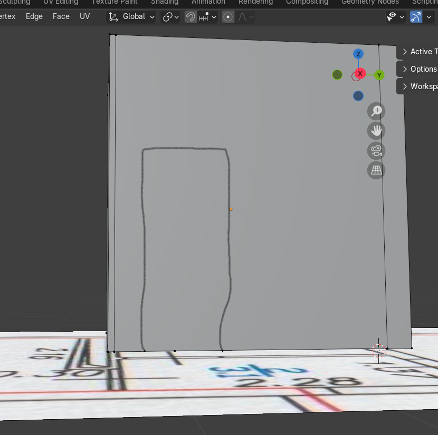Click the dark green negative Y axis ball
This screenshot has height=435, width=438.
pyautogui.click(x=338, y=75)
